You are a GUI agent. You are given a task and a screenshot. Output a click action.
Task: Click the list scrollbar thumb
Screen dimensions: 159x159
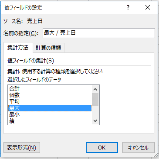pyautogui.click(x=95, y=99)
